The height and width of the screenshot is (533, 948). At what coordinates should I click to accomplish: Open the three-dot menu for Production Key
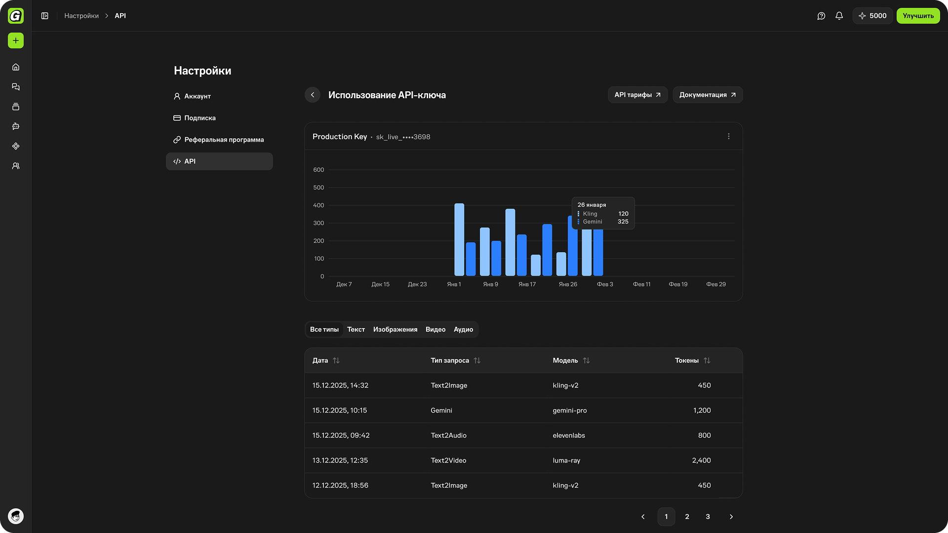(728, 137)
